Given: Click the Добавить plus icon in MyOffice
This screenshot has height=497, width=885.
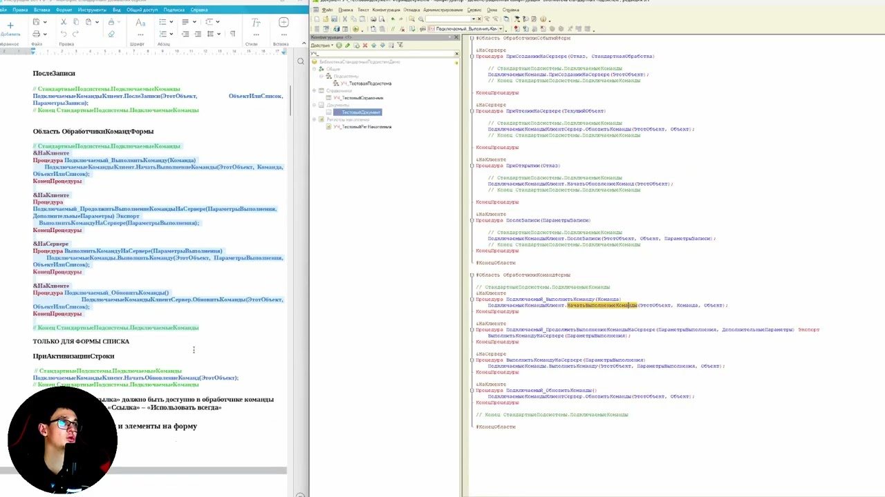Looking at the screenshot, I should pos(10,26).
